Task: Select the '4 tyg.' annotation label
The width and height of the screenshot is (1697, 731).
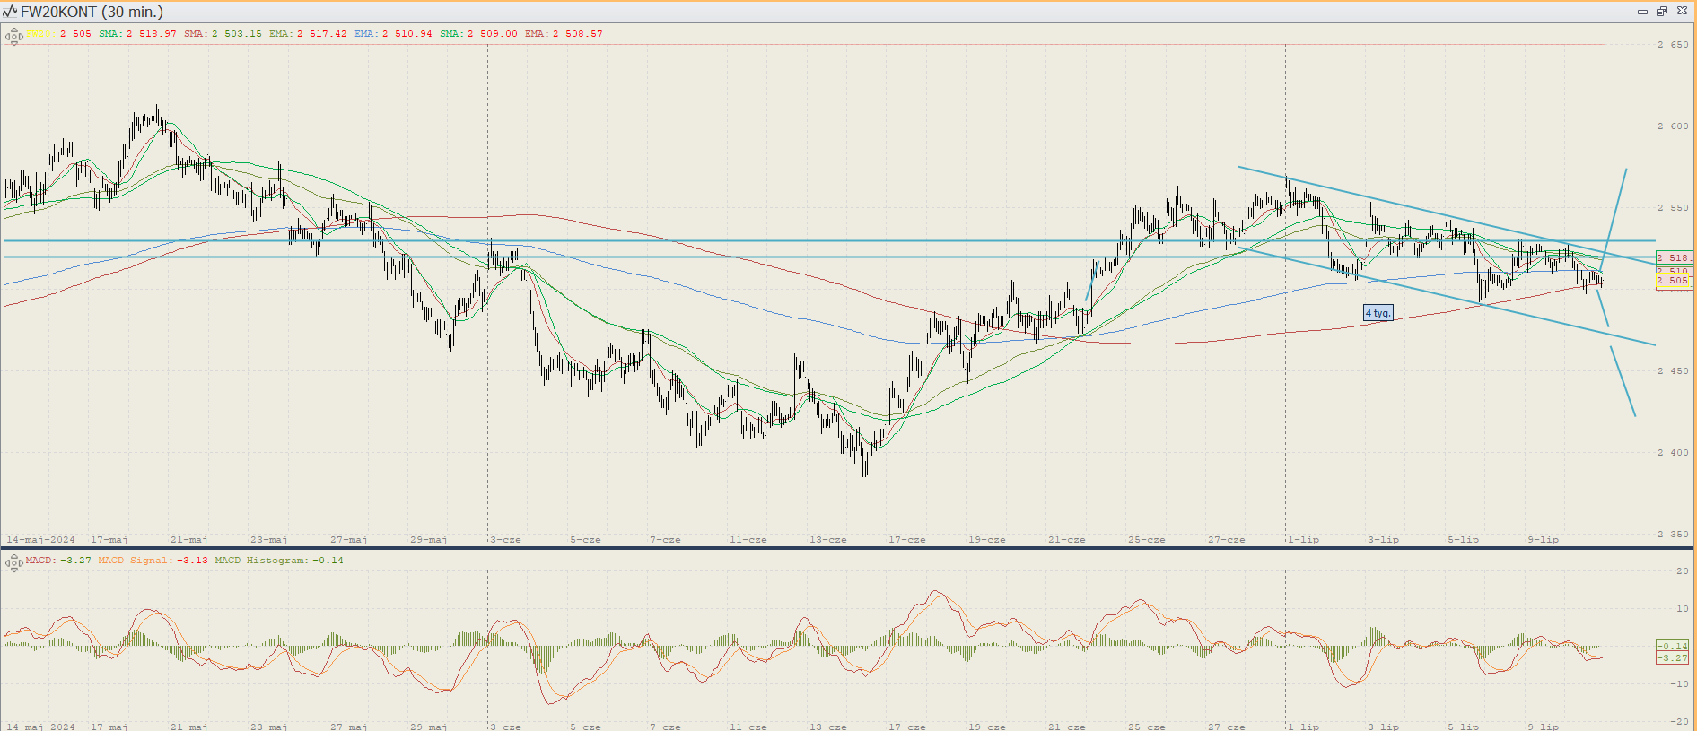Action: [x=1378, y=313]
